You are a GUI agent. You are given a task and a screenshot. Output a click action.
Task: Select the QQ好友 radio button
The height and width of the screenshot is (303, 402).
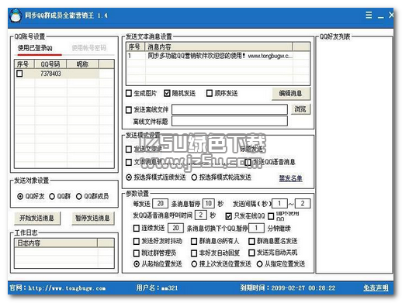tap(20, 196)
